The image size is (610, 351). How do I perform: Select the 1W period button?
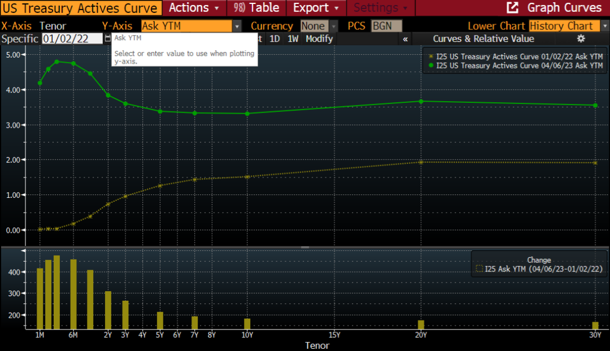pyautogui.click(x=293, y=38)
